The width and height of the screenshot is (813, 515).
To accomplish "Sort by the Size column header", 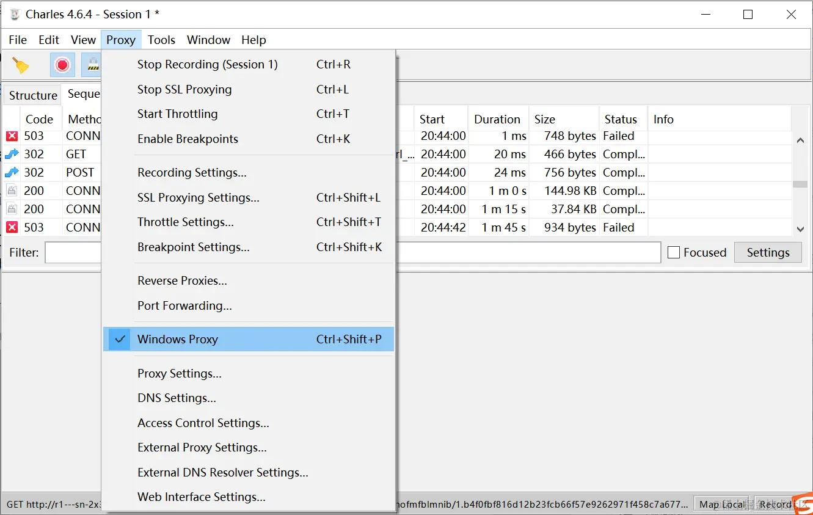I will (563, 119).
